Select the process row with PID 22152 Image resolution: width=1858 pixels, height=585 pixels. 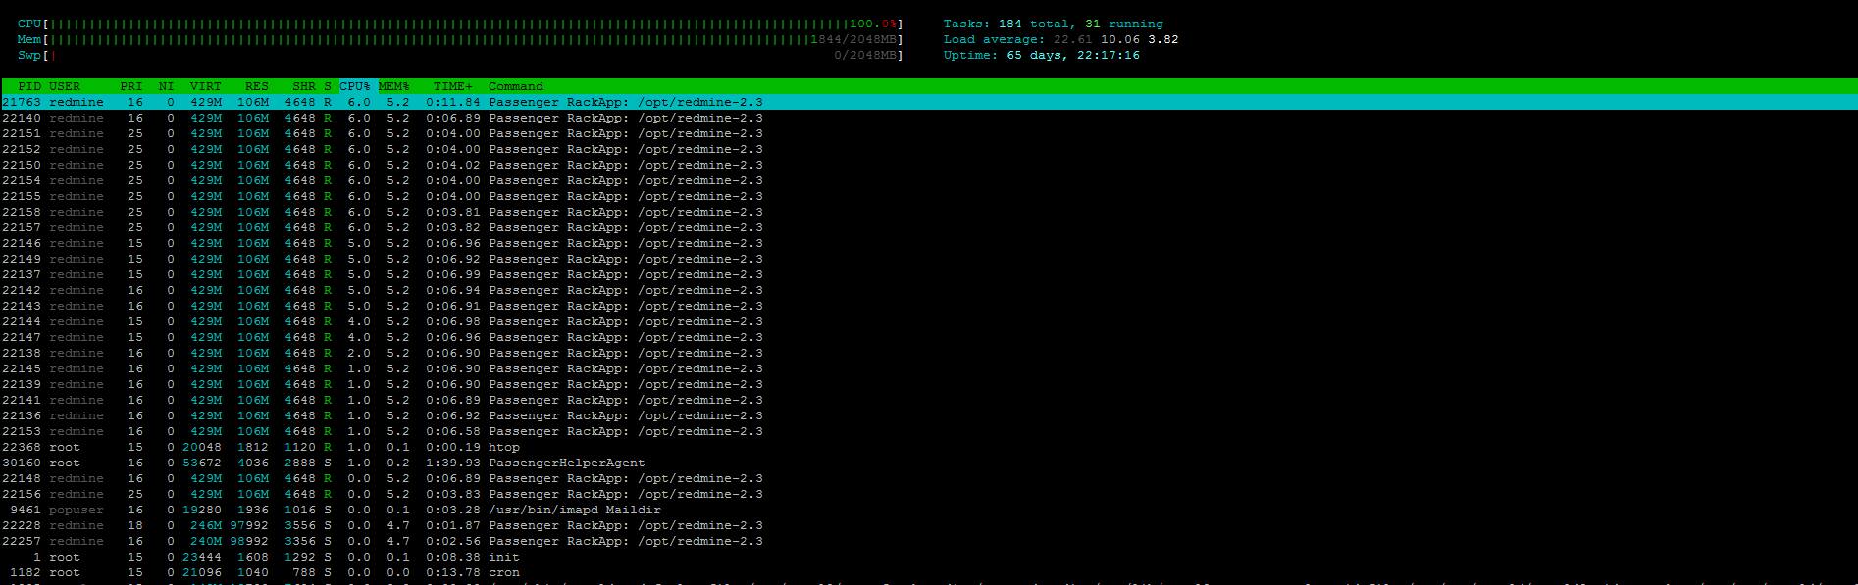tap(929, 149)
